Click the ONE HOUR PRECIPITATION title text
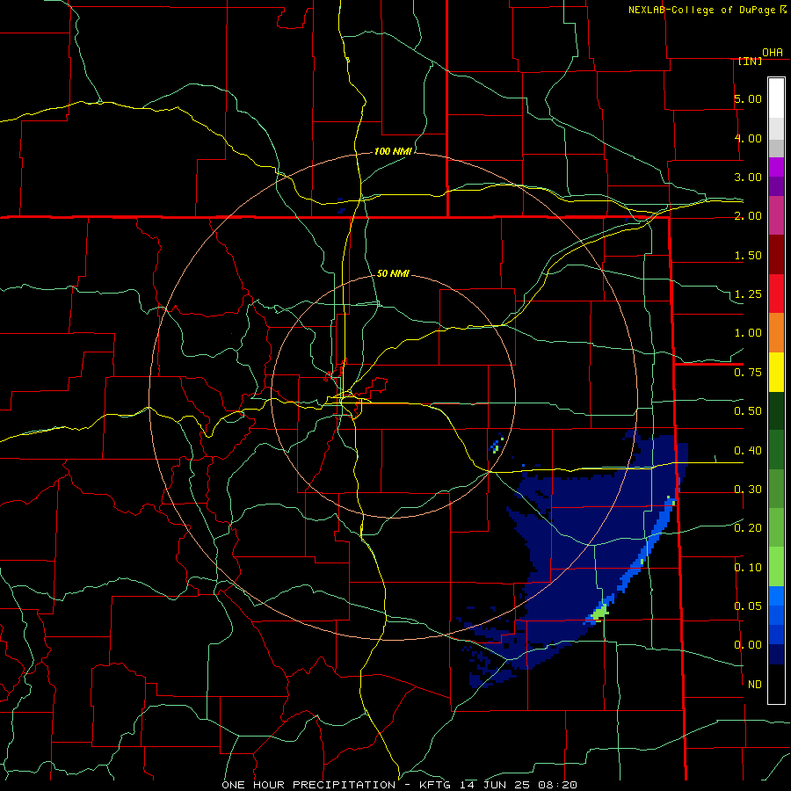791x791 pixels. click(x=308, y=785)
